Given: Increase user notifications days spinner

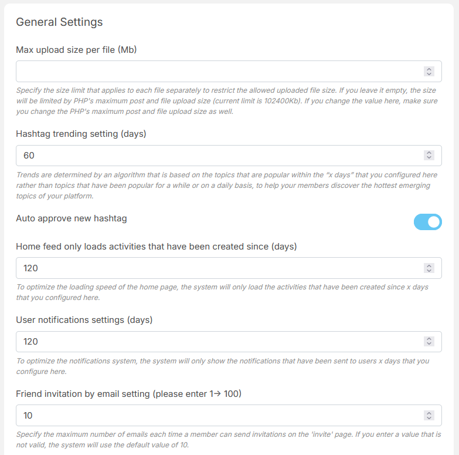Looking at the screenshot, I should pyautogui.click(x=429, y=339).
